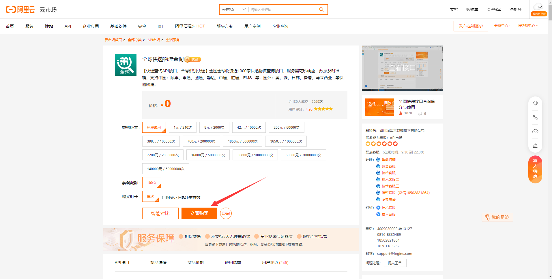Open the 企业应用 menu item
The image size is (552, 279).
point(91,26)
